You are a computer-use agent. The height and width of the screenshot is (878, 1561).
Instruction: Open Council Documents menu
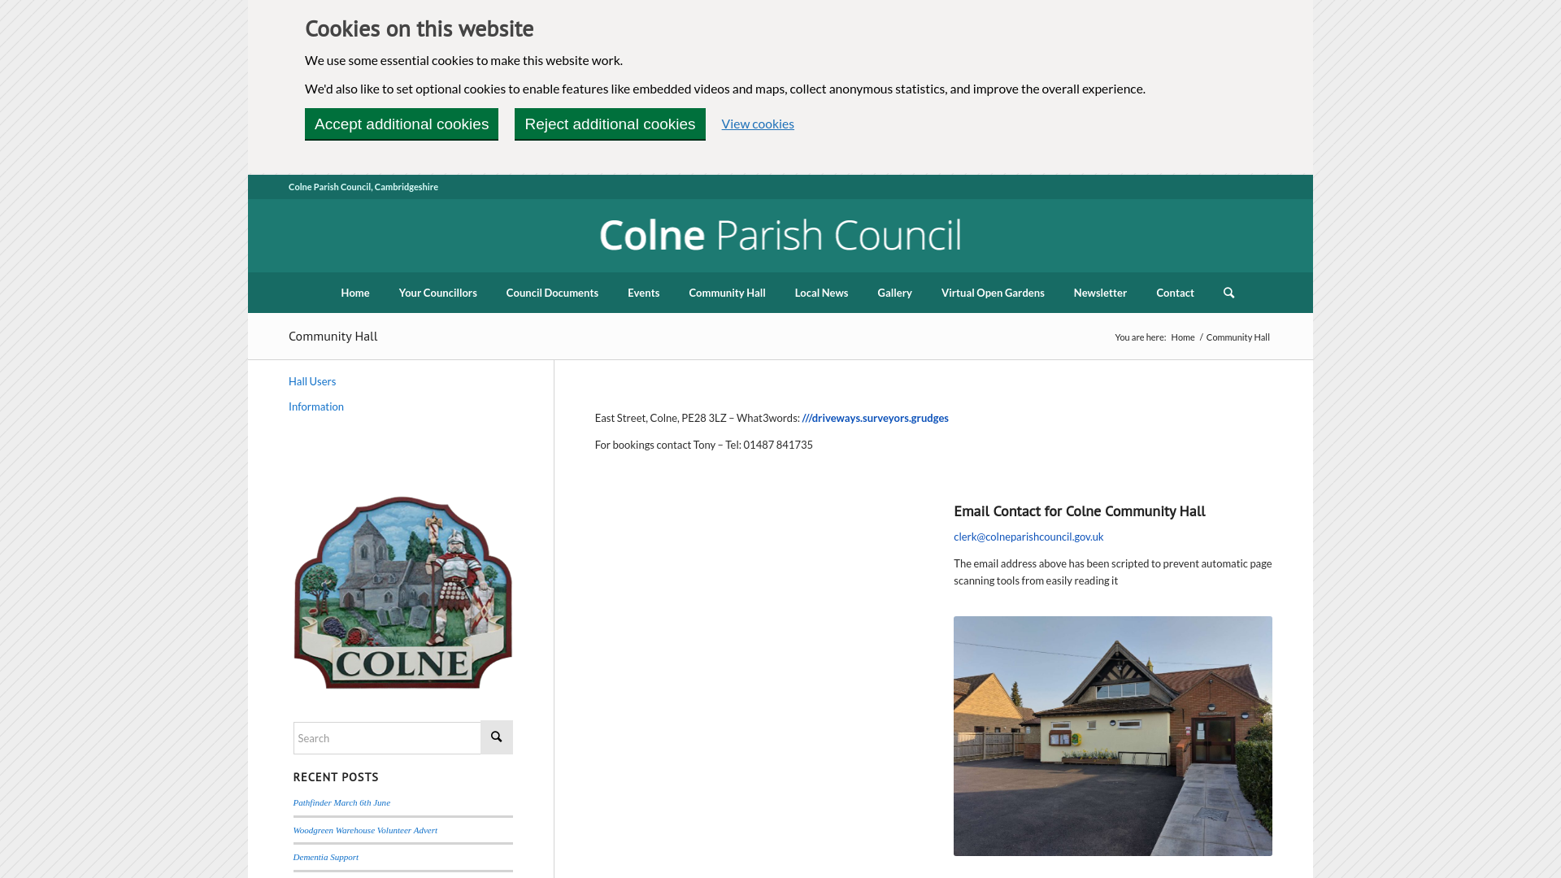tap(552, 293)
